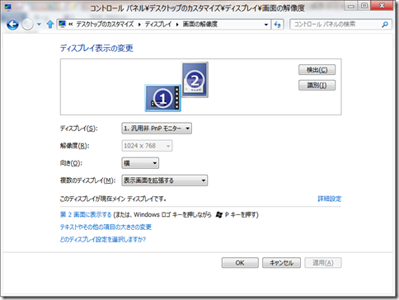The width and height of the screenshot is (399, 300).
Task: Open the 詳細設定 advanced settings link
Action: click(330, 199)
